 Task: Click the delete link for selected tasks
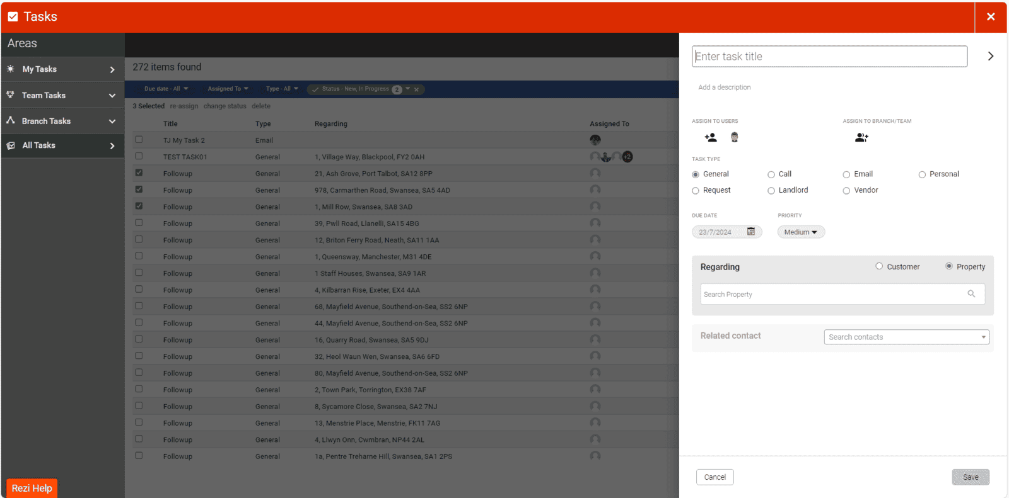(261, 106)
